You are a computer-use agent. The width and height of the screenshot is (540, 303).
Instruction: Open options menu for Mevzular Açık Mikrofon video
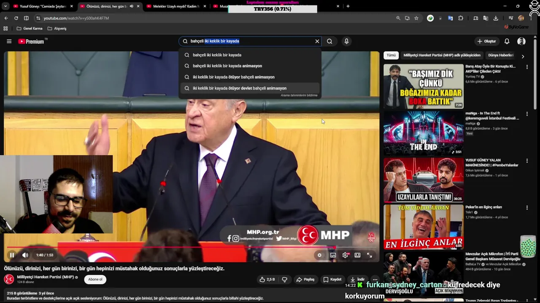[526, 255]
